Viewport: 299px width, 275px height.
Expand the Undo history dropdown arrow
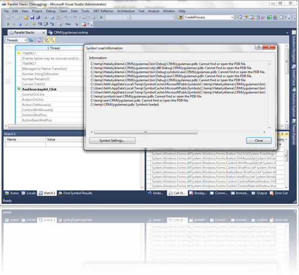tap(70, 17)
